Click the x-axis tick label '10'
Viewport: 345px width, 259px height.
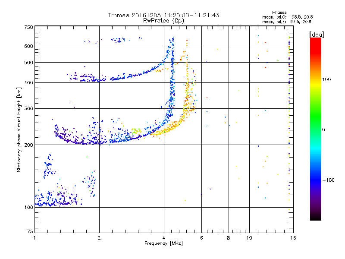249,238
